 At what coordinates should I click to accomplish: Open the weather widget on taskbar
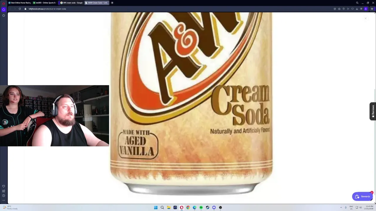[10, 207]
